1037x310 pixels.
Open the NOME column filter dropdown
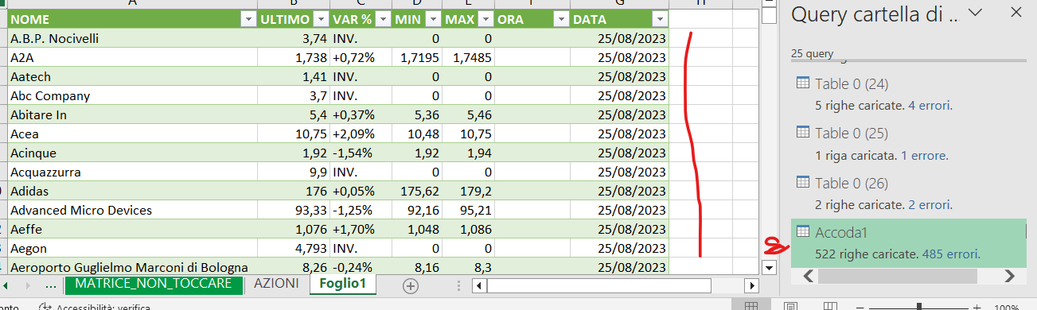coord(248,20)
